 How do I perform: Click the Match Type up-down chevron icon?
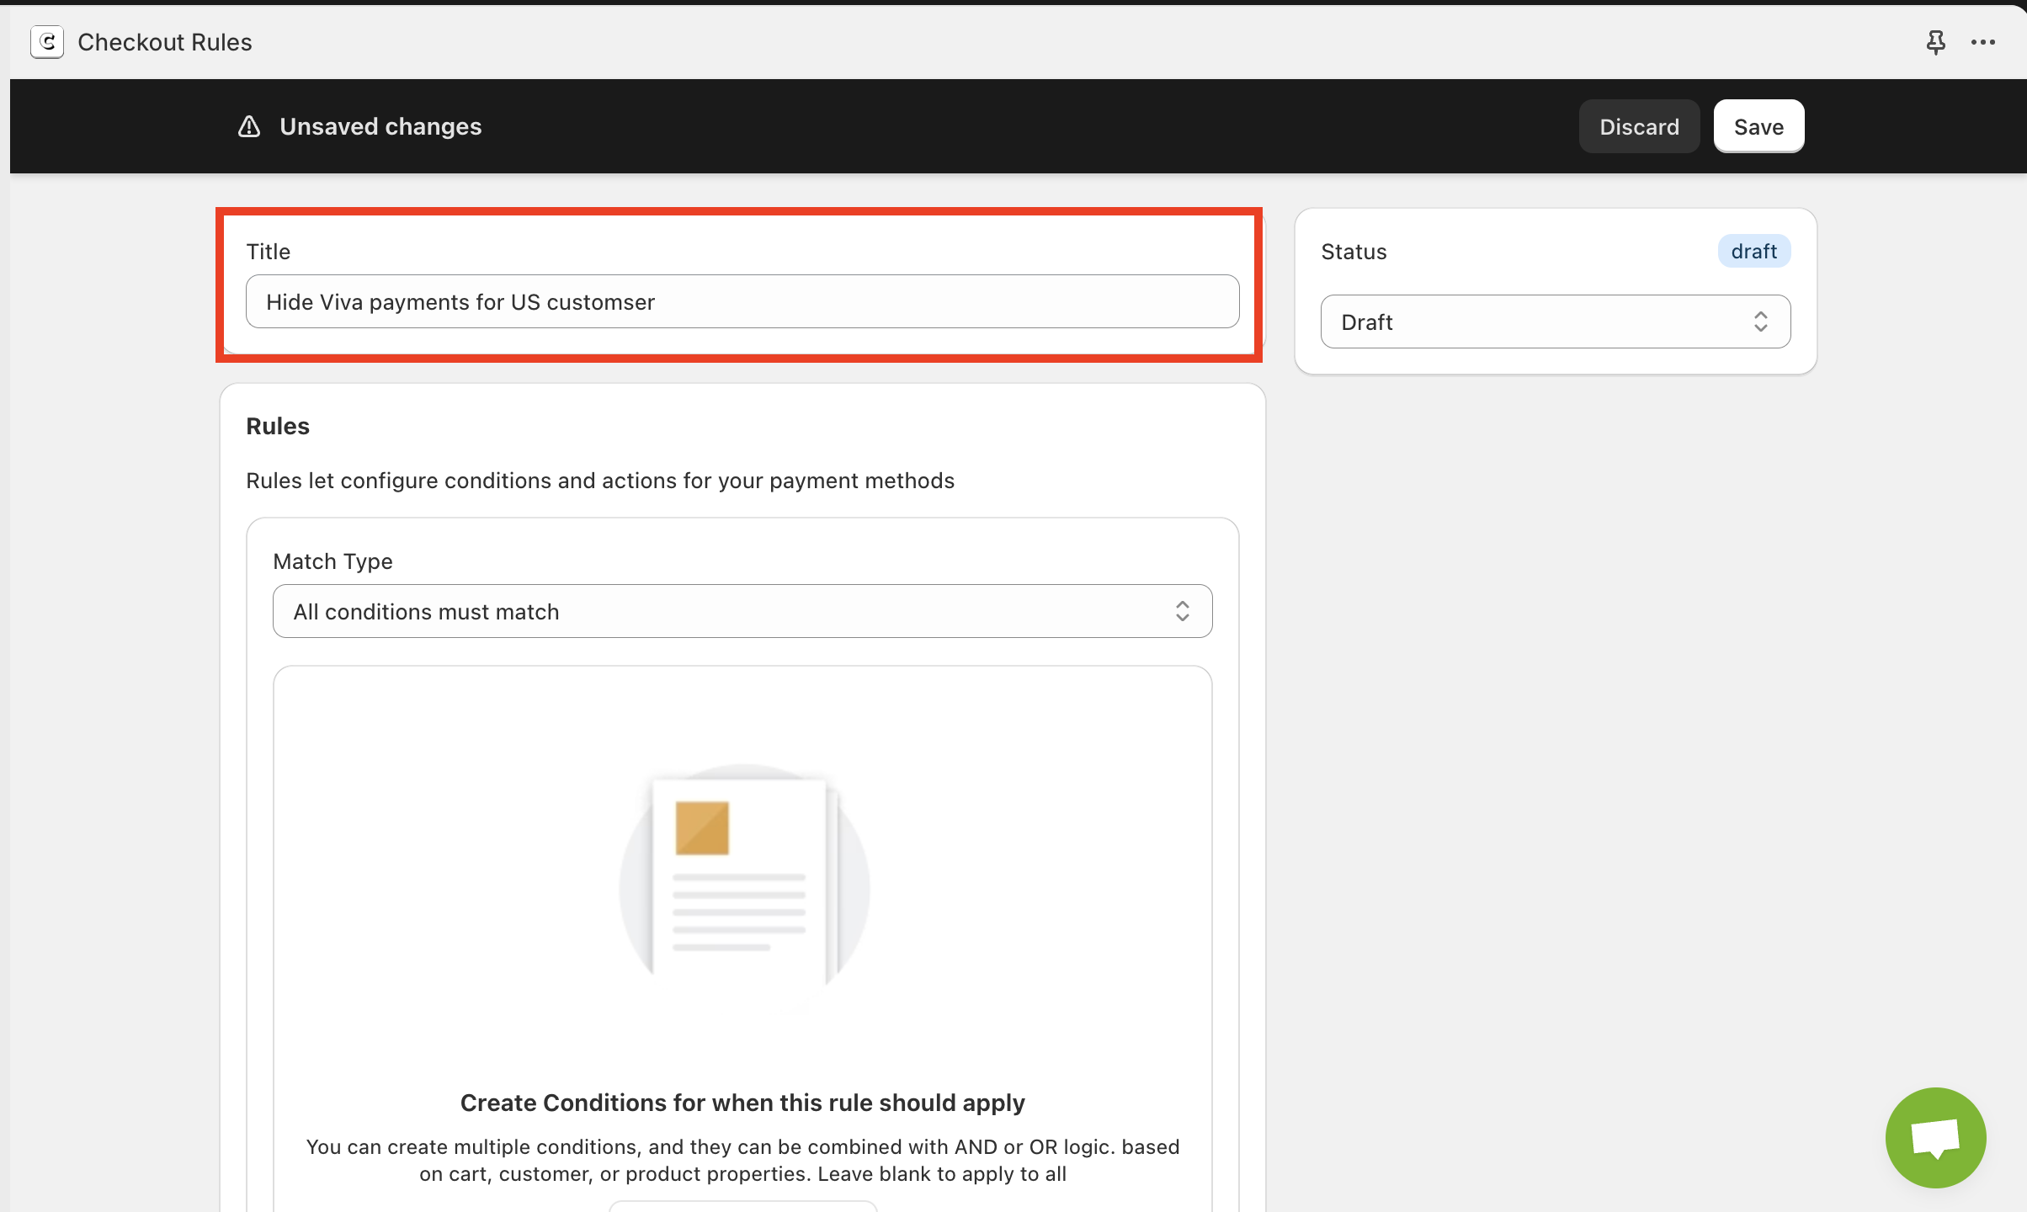pyautogui.click(x=1182, y=611)
